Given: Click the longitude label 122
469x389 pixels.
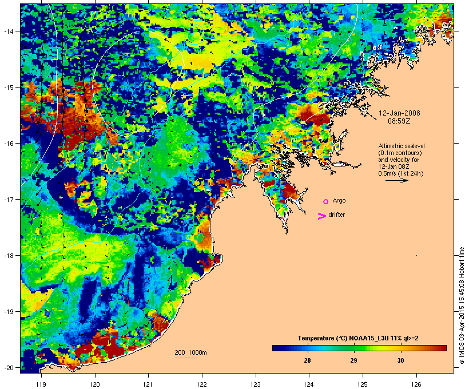Looking at the screenshot, I should pos(202,384).
